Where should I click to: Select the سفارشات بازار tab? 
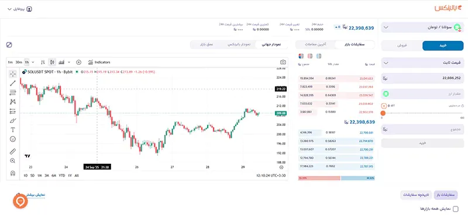click(355, 45)
